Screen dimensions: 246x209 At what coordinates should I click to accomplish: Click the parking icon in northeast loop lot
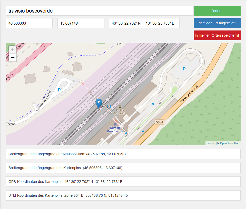[184, 69]
